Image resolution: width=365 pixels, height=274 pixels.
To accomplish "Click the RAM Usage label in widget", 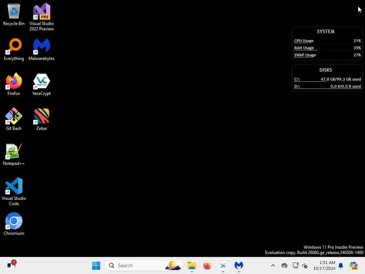I will pyautogui.click(x=304, y=48).
